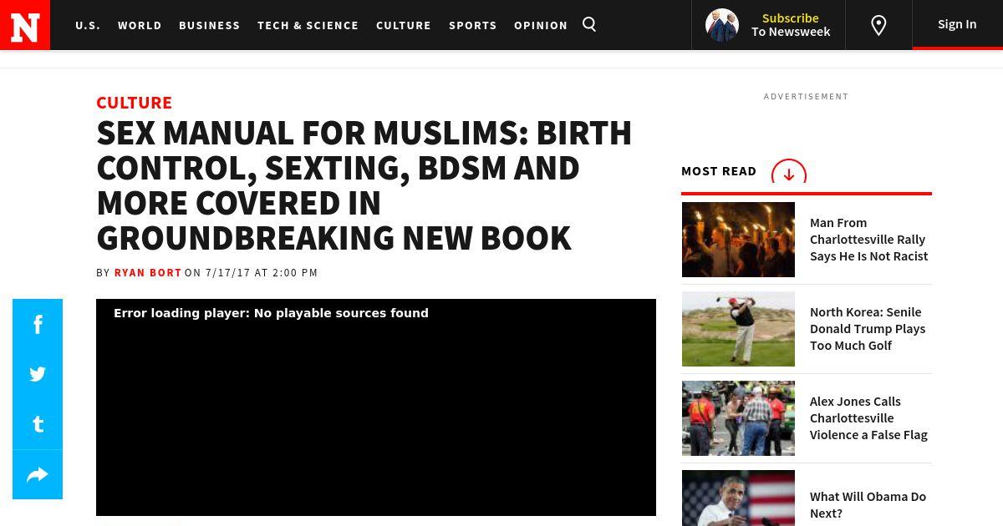1003x526 pixels.
Task: Click the golf player thumbnail
Action: 738,329
